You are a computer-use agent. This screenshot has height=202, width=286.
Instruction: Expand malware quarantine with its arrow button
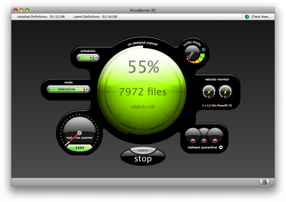(x=220, y=147)
